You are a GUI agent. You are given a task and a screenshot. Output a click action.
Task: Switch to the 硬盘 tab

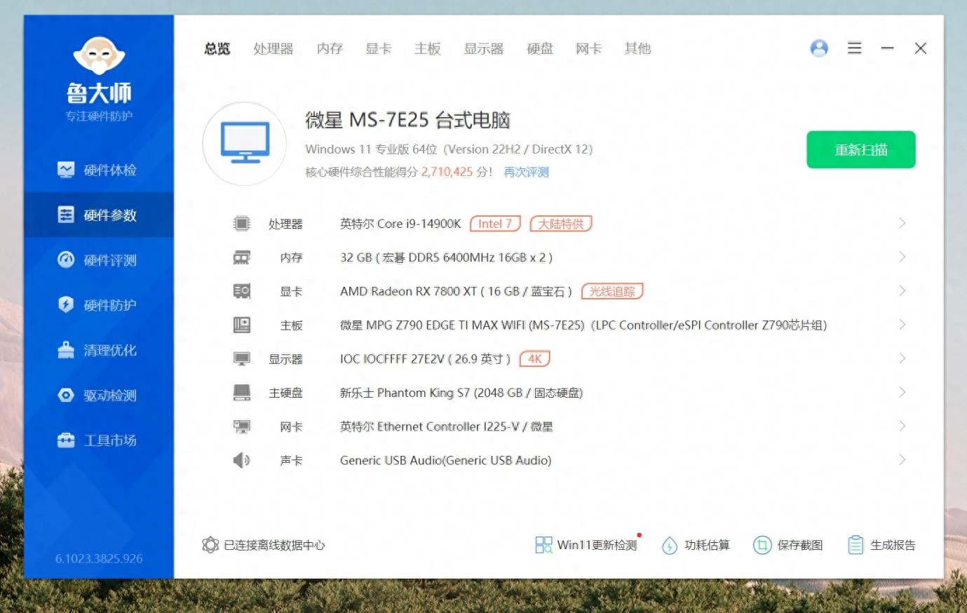[540, 48]
